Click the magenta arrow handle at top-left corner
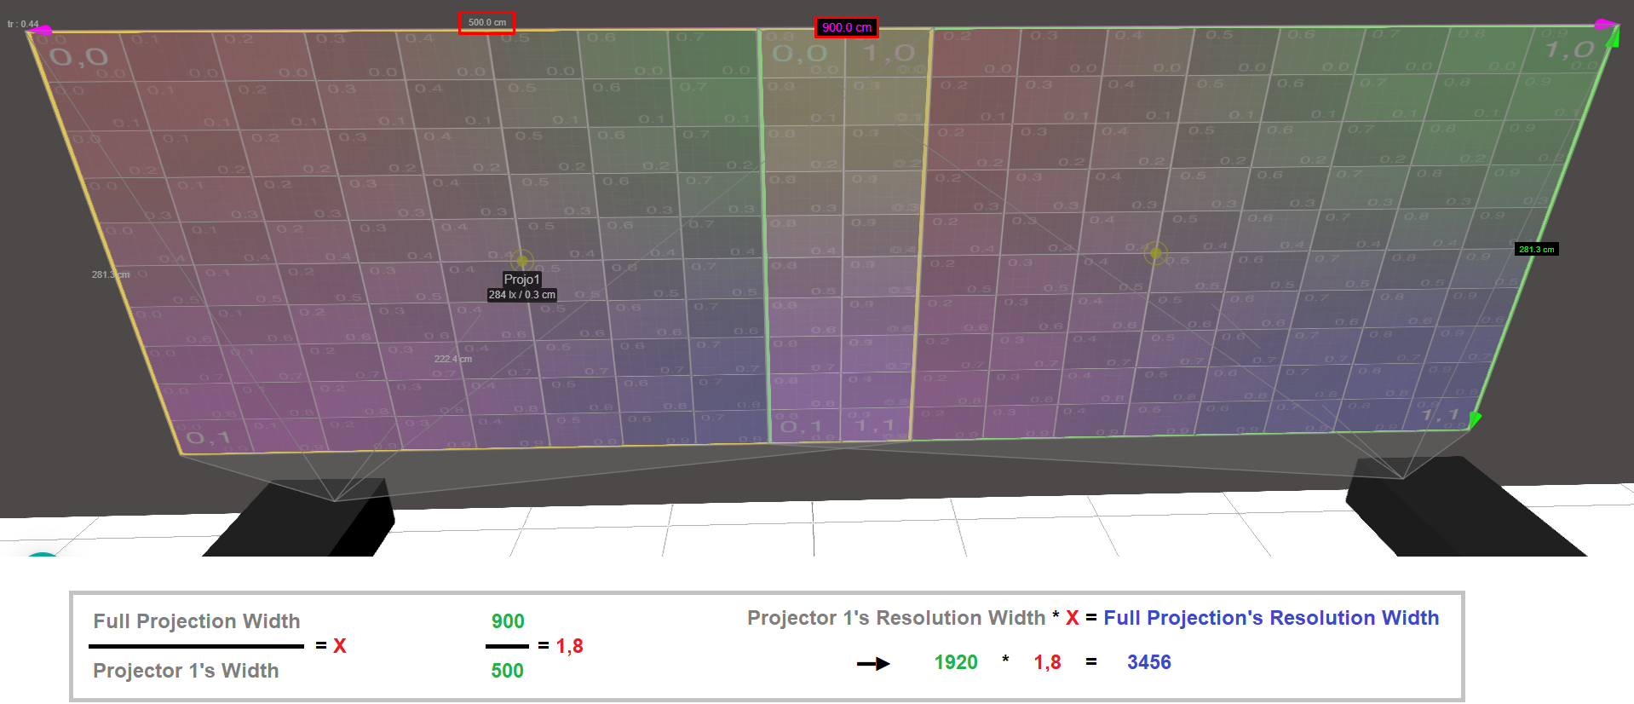Viewport: 1634px width, 704px height. point(39,31)
